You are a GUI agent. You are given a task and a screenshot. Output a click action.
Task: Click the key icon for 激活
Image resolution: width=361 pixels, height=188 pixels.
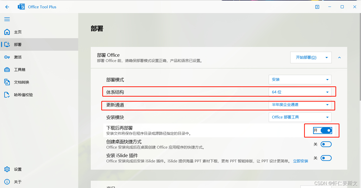7,57
